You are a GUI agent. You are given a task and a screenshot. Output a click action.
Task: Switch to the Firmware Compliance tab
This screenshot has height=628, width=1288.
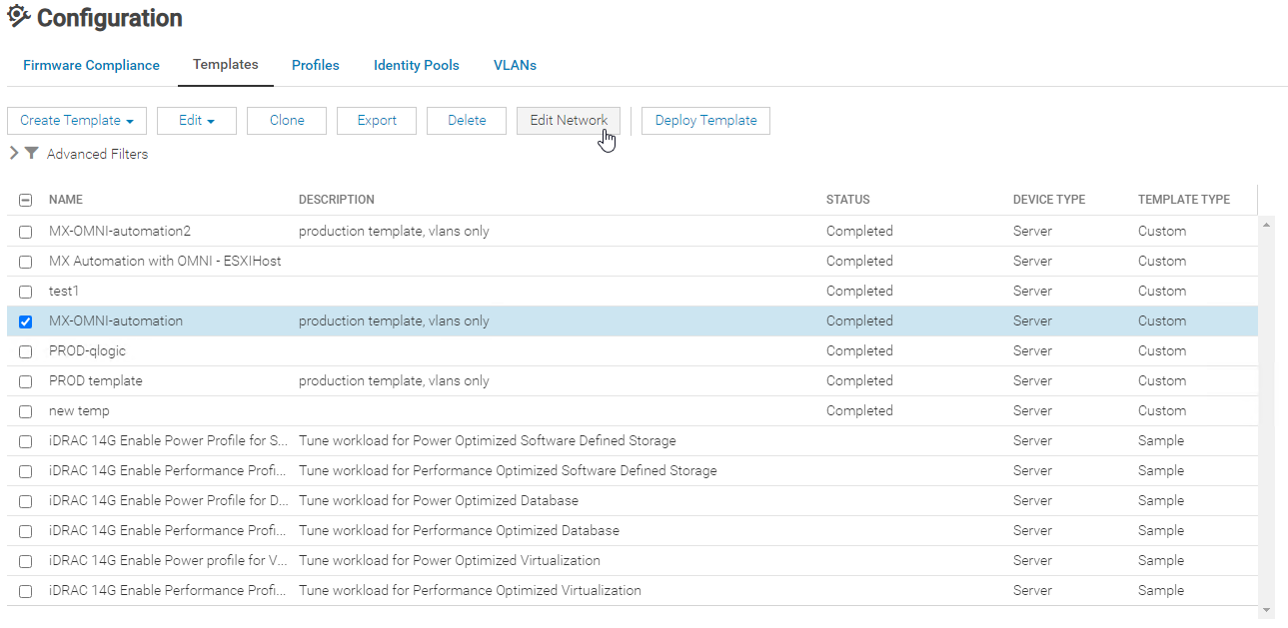(x=91, y=66)
